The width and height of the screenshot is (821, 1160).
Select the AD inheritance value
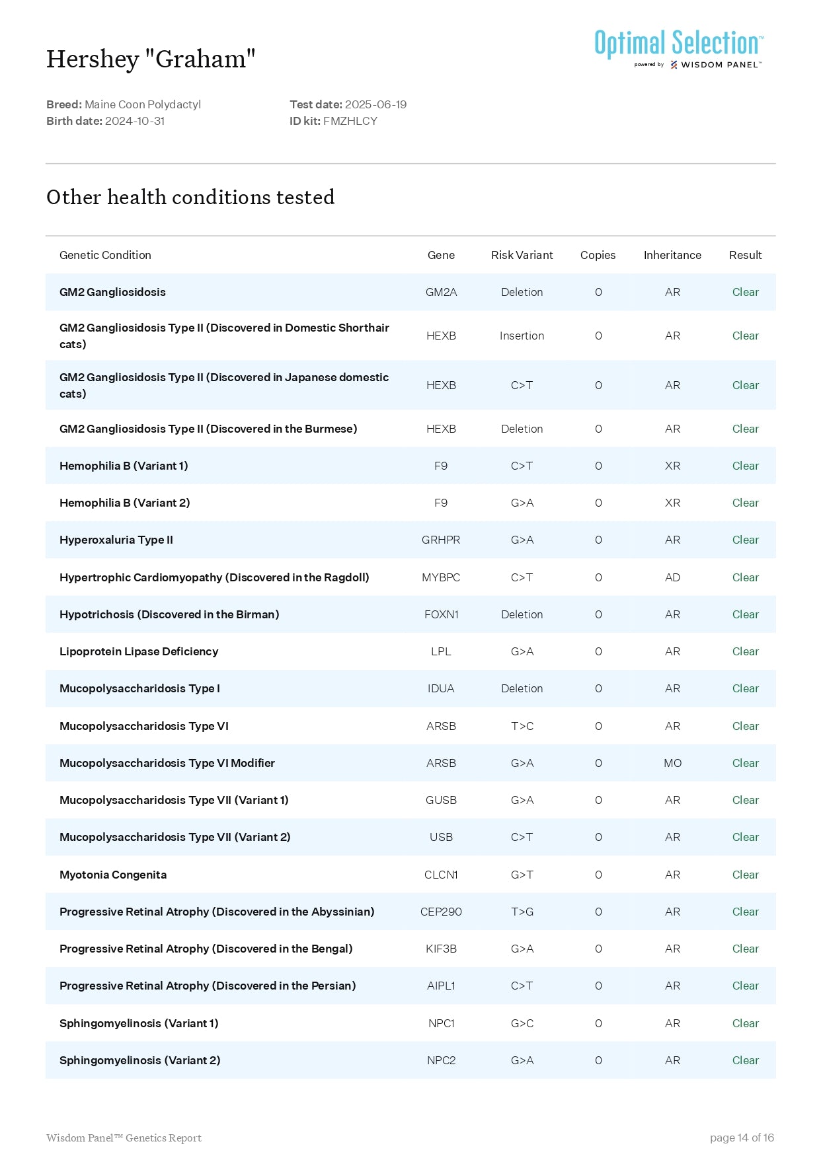[x=672, y=577]
